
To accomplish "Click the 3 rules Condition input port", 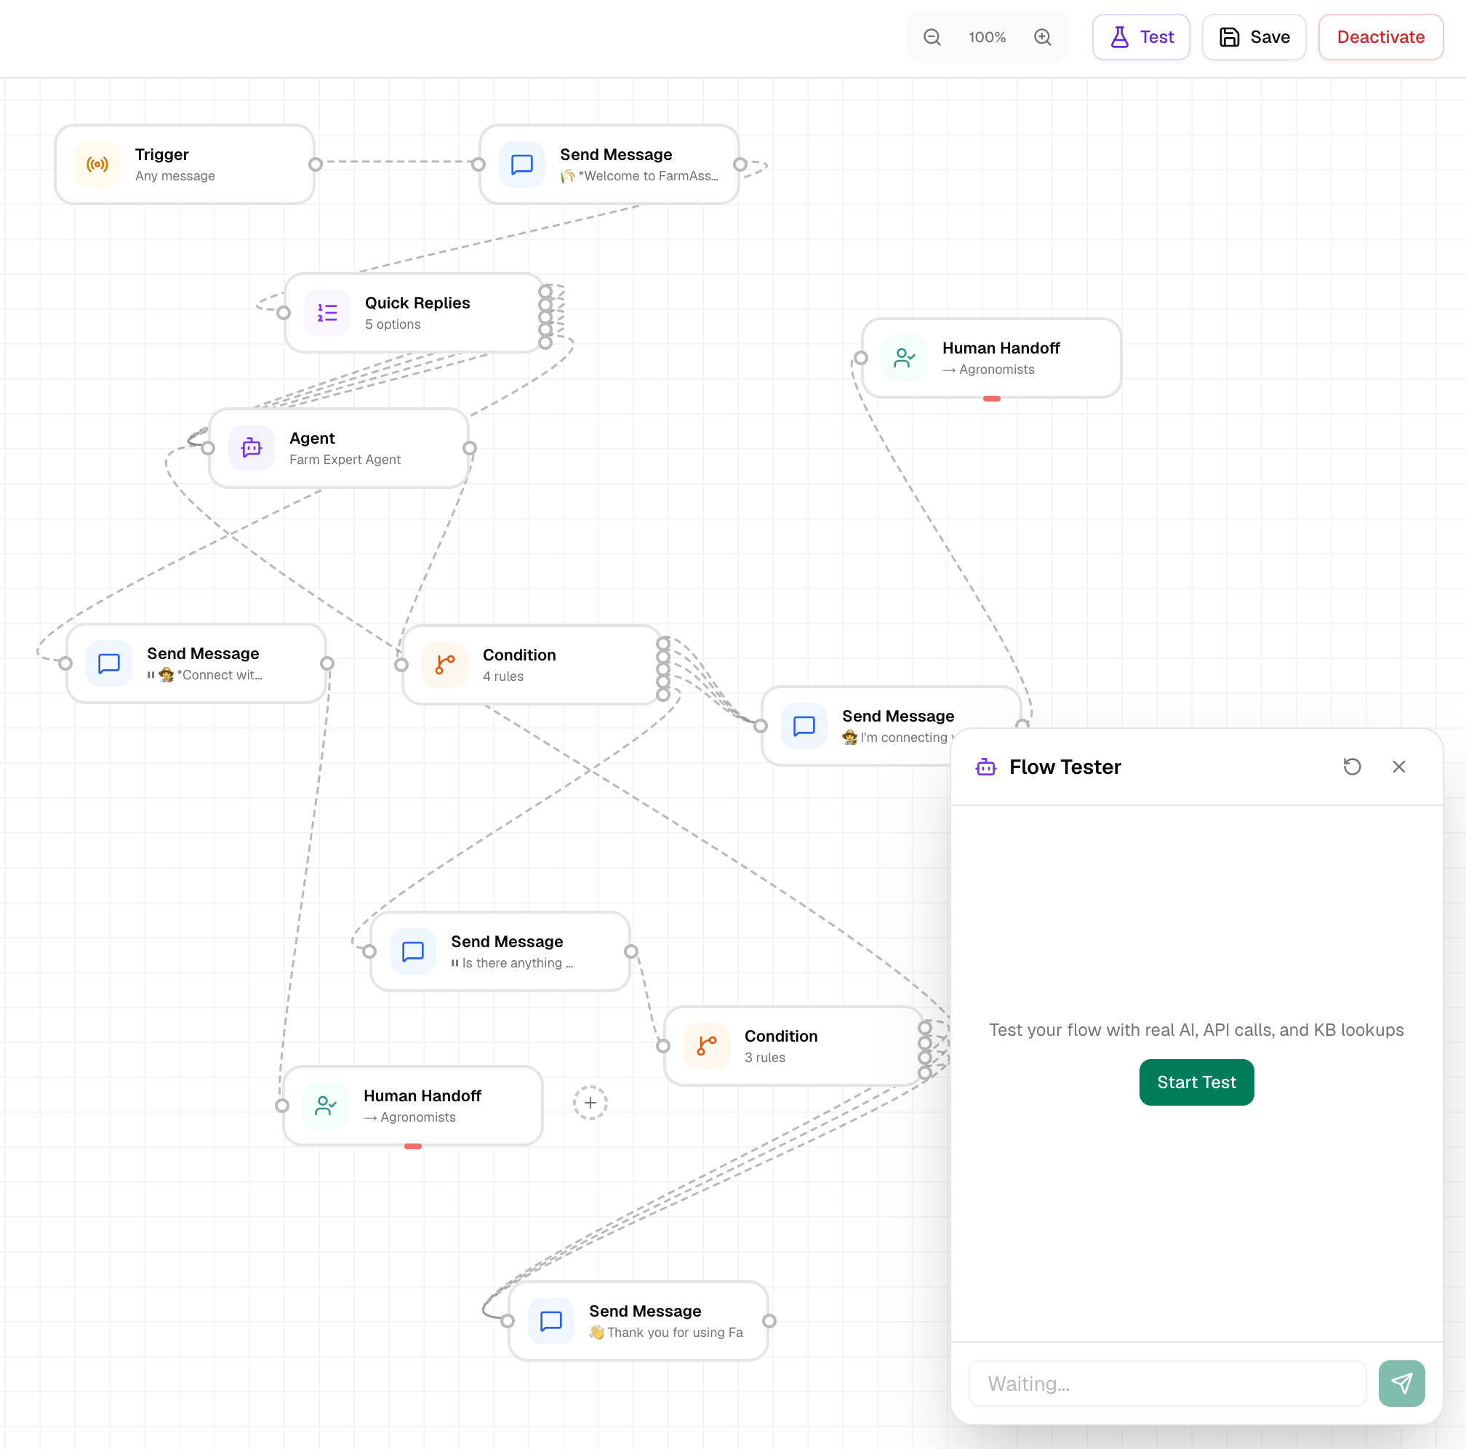I will click(663, 1046).
